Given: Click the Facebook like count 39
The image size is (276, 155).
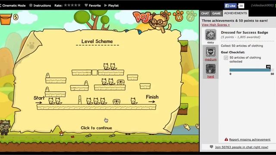Looking at the screenshot, I should (241, 6).
